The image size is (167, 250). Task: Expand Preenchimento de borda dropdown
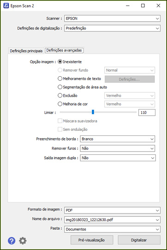[118, 139]
